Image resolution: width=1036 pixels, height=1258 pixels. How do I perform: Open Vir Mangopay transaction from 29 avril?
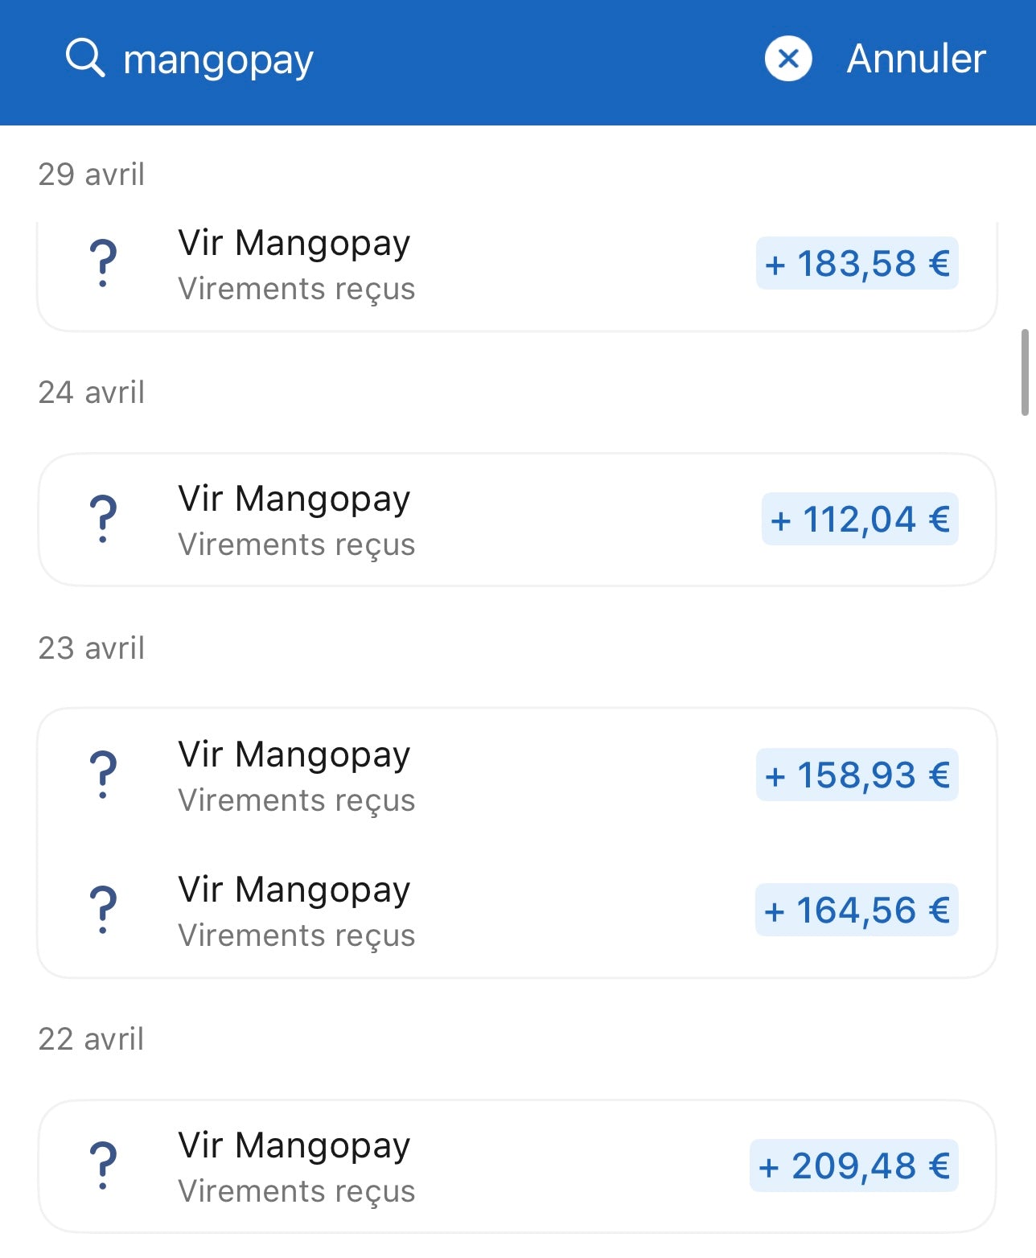517,265
